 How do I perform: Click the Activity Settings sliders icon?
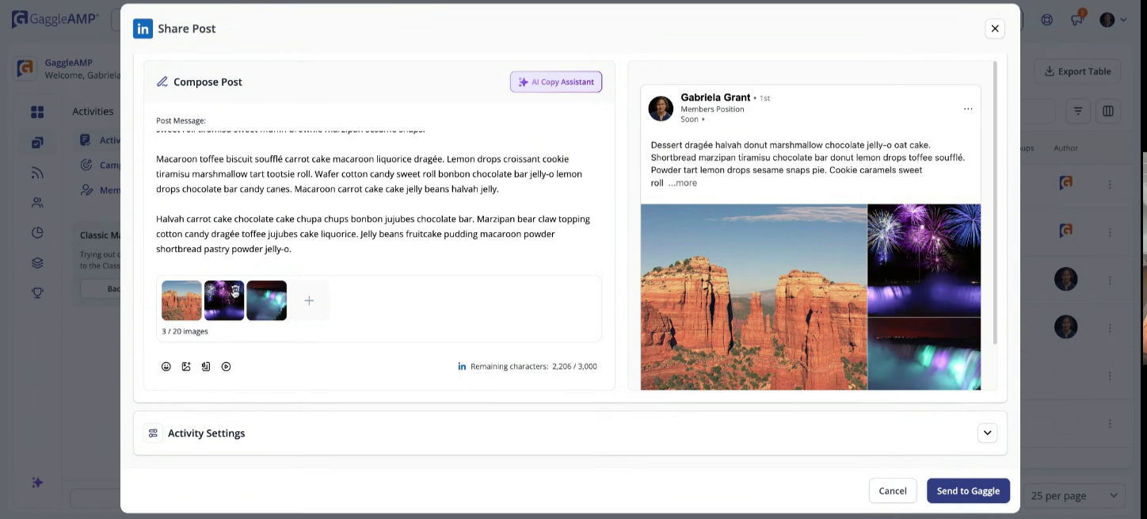click(x=154, y=433)
